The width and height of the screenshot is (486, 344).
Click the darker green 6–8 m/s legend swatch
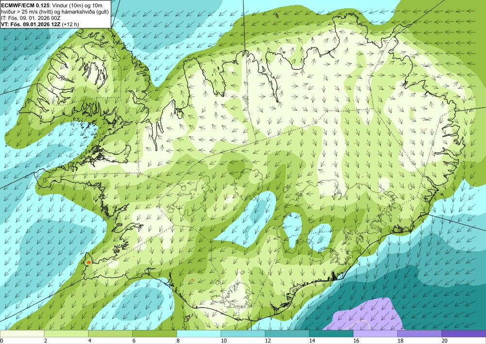(155, 334)
